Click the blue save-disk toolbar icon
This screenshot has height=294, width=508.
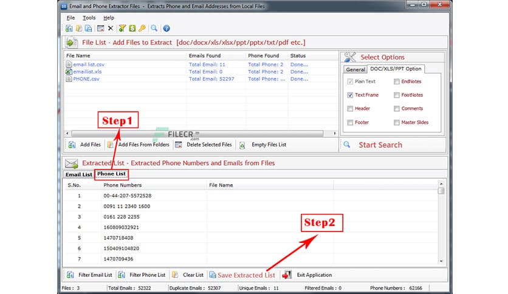[x=88, y=29]
